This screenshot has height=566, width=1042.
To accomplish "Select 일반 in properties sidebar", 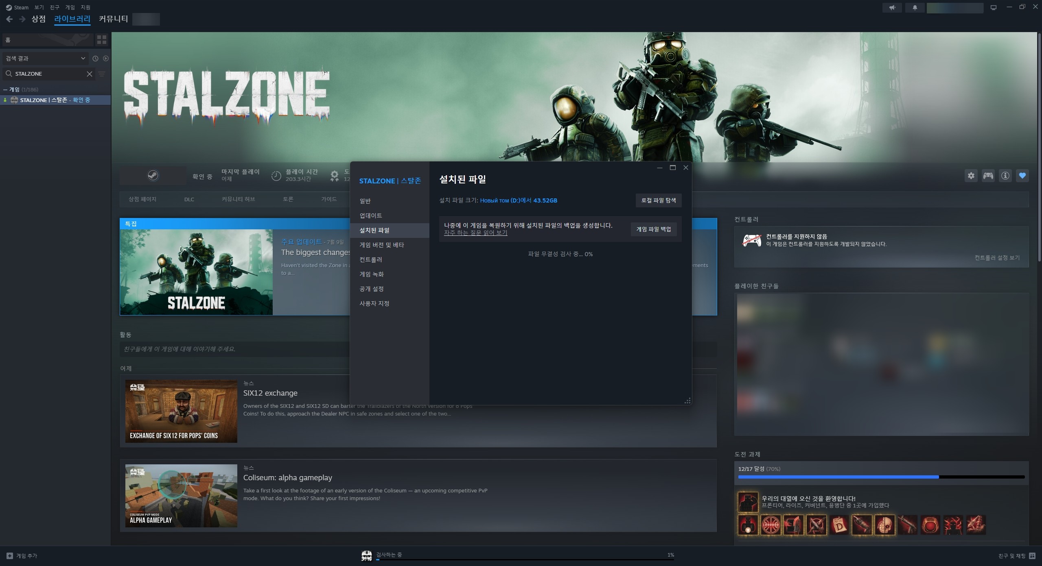I will 390,201.
